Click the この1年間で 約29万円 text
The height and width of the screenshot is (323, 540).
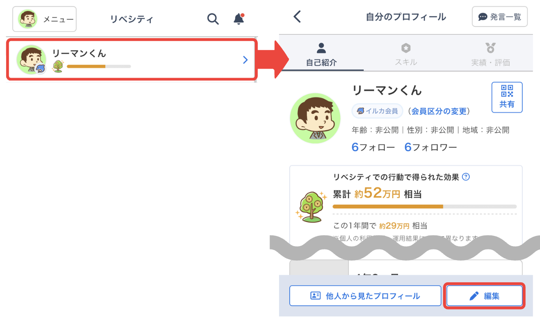coord(380,226)
